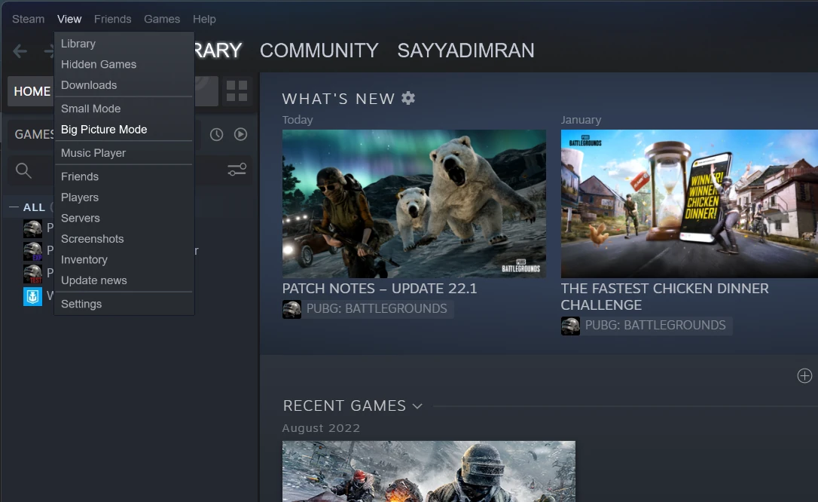818x502 pixels.
Task: Expand the Recent Games chevron
Action: pos(418,406)
